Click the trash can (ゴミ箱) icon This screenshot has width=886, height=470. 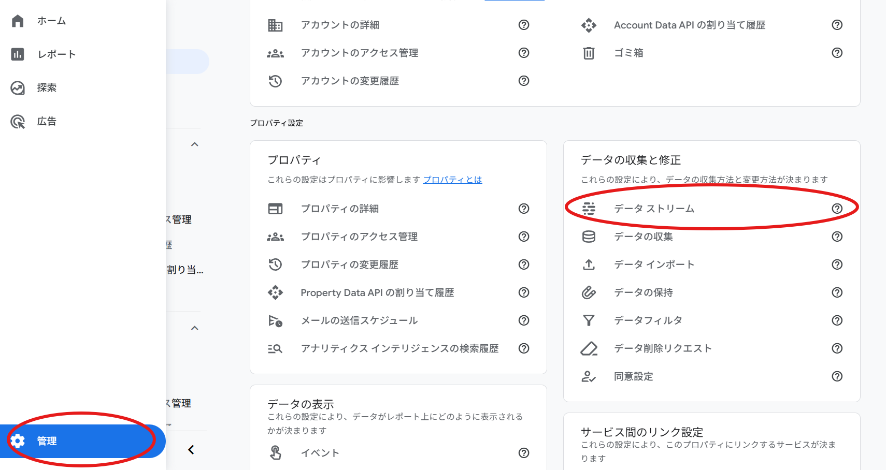click(589, 53)
